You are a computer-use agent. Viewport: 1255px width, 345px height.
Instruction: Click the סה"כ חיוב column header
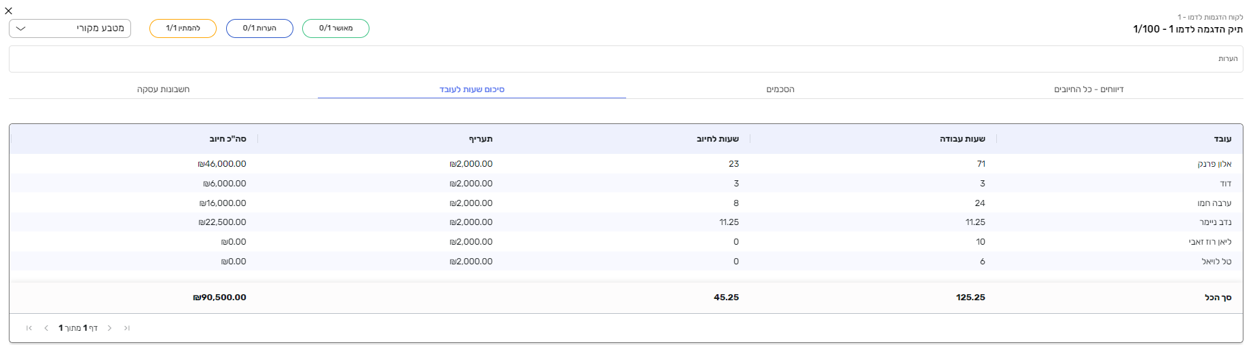point(228,139)
